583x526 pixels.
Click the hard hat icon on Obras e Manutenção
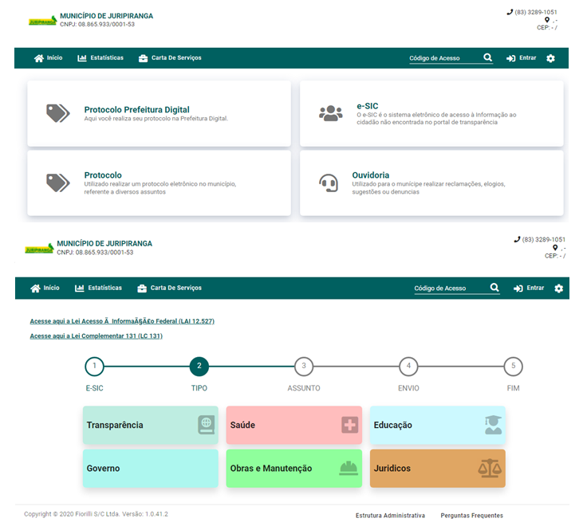pyautogui.click(x=348, y=469)
